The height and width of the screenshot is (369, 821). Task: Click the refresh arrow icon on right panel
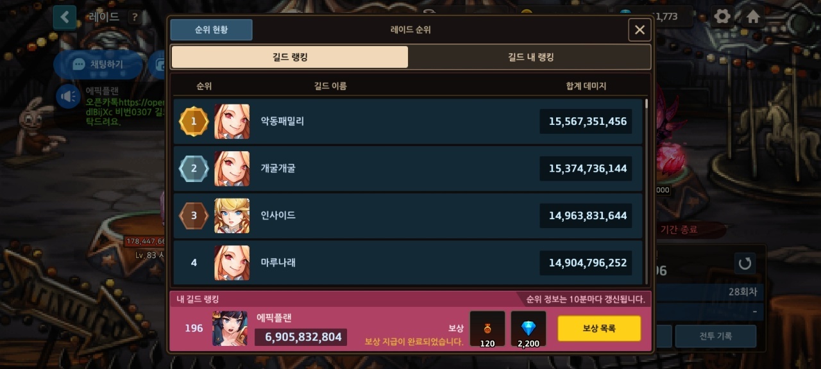745,263
